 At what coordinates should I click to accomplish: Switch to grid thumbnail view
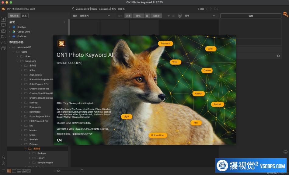tap(9, 171)
